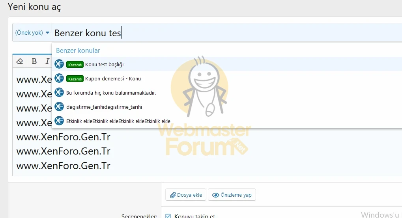The image size is (402, 218).
Task: Open the (Önek yok) prefix dropdown
Action: (32, 33)
